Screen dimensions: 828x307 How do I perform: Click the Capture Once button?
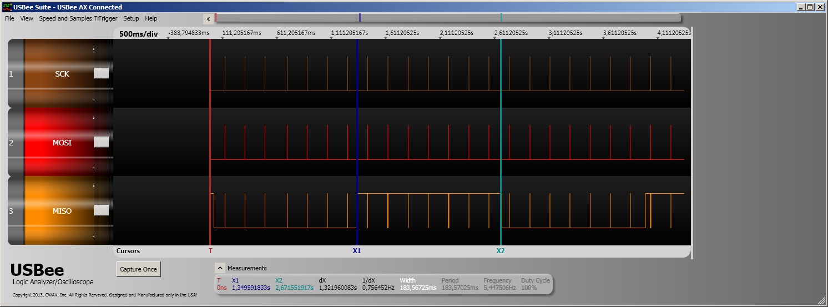(x=139, y=269)
